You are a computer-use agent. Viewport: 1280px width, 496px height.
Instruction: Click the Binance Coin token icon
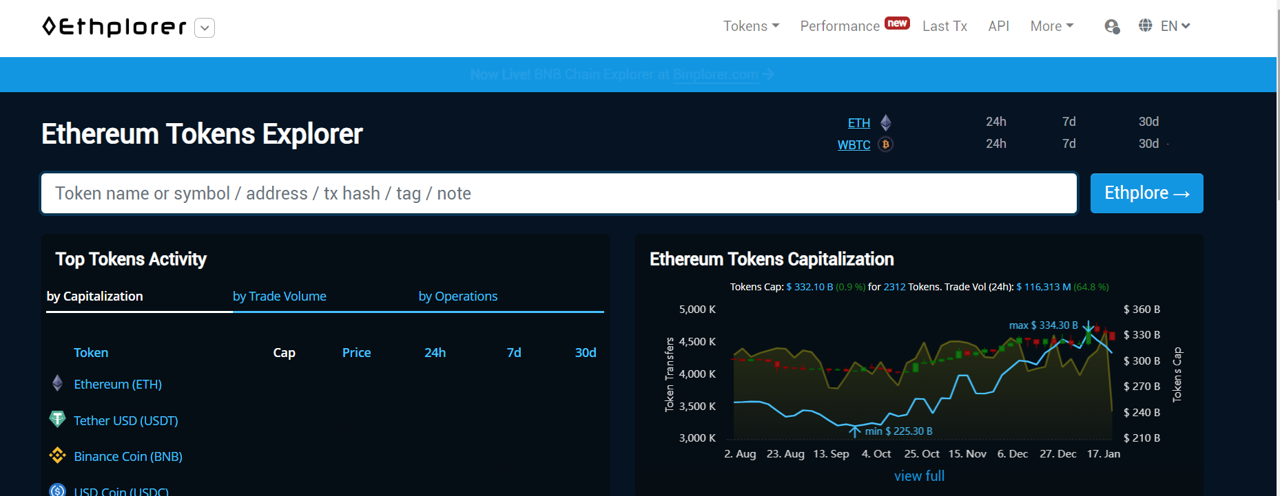[x=58, y=455]
